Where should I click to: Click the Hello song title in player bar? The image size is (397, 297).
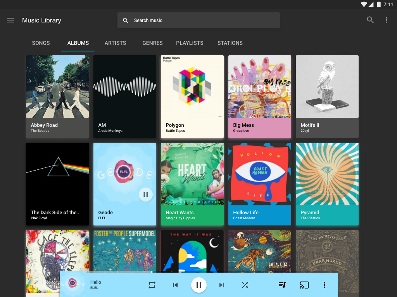pyautogui.click(x=96, y=282)
